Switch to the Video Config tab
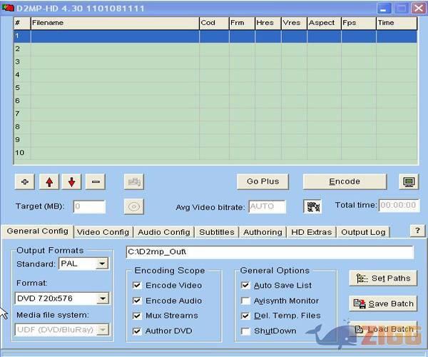The height and width of the screenshot is (357, 428). pos(103,232)
